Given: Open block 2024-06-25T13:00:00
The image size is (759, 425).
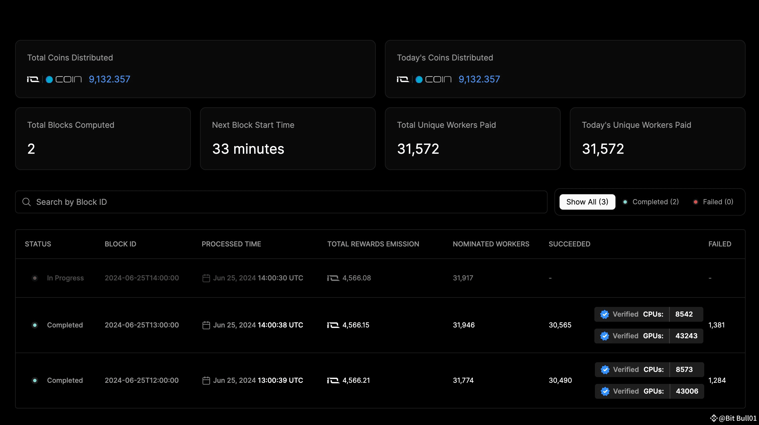Looking at the screenshot, I should click(x=142, y=325).
